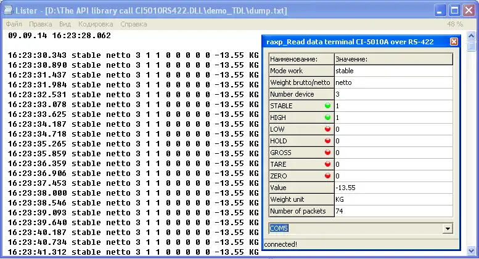
Task: Click the red GROSS indicator light
Action: (x=327, y=153)
